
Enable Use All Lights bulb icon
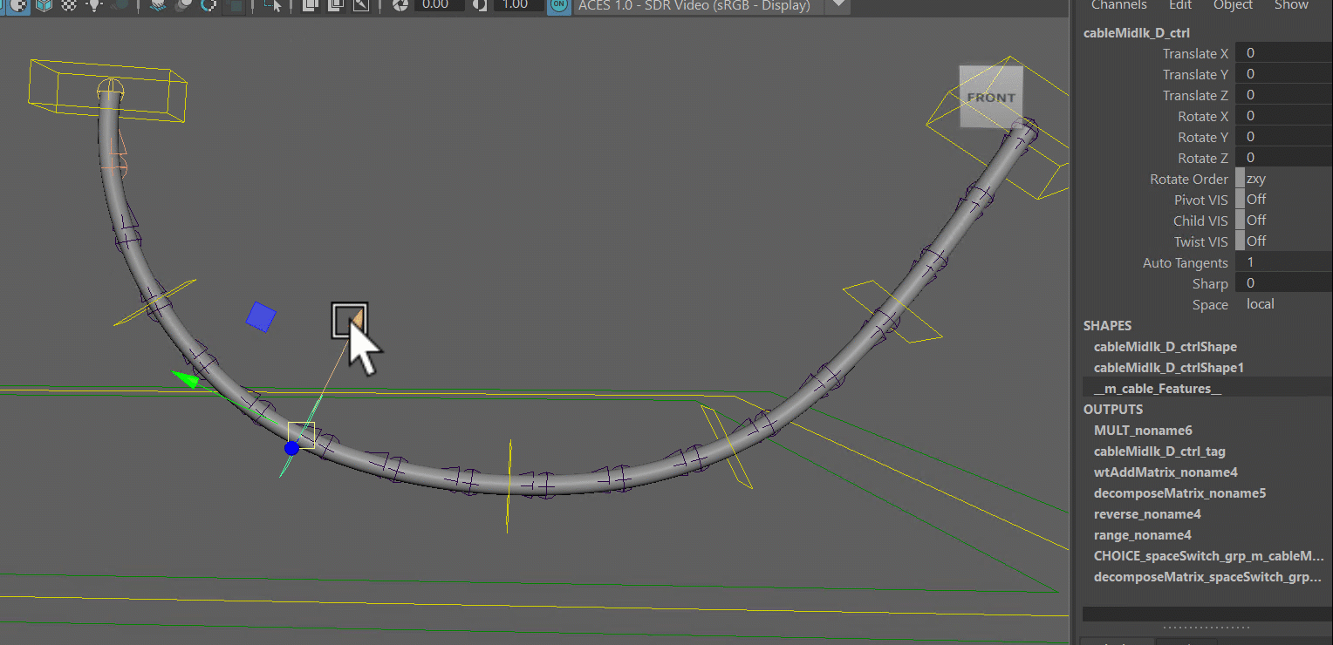pyautogui.click(x=94, y=5)
